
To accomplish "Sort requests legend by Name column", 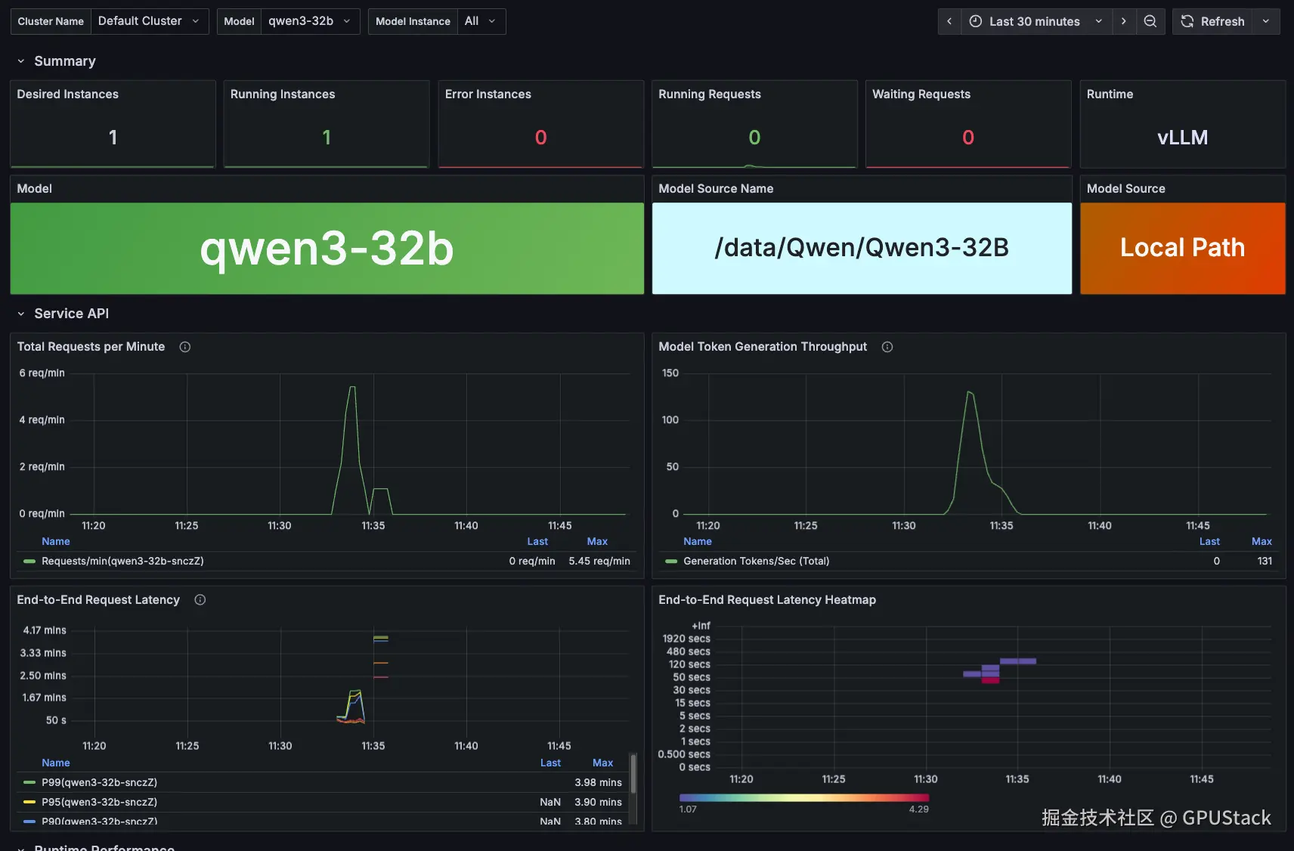I will 56,542.
